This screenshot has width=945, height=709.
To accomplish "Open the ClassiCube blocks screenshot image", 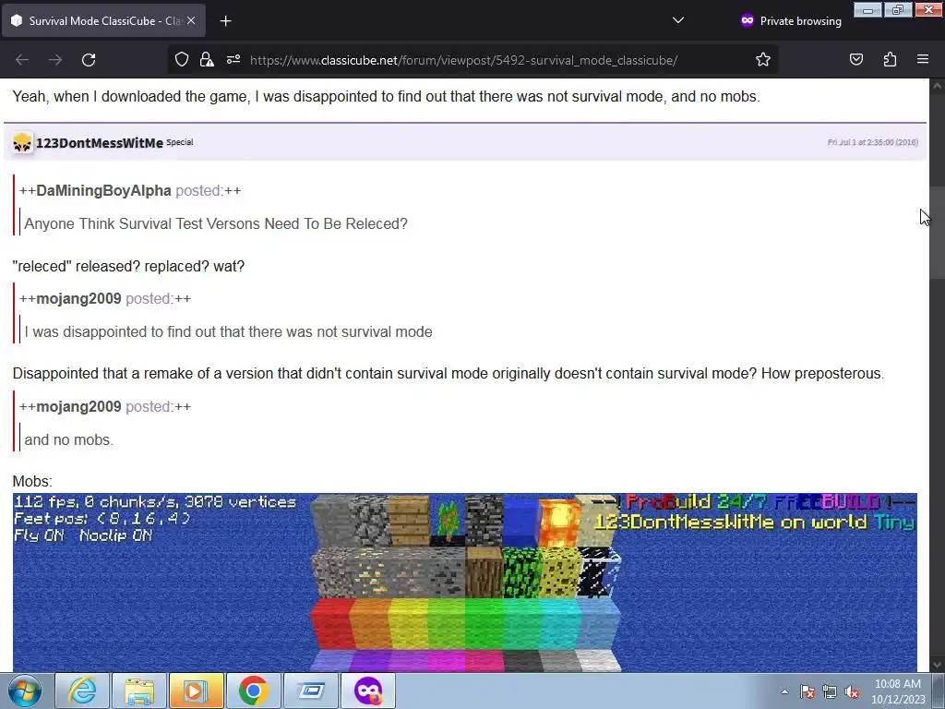I will [x=465, y=583].
